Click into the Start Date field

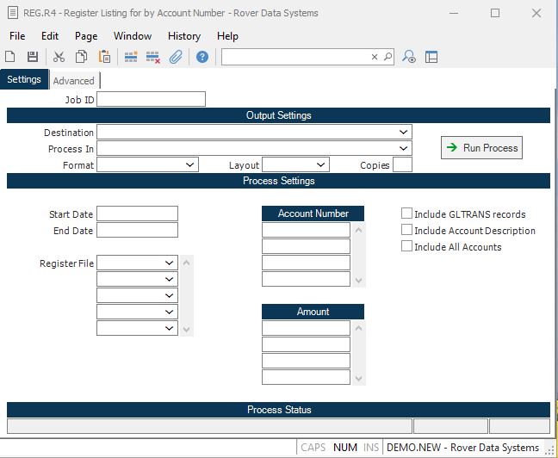point(137,214)
